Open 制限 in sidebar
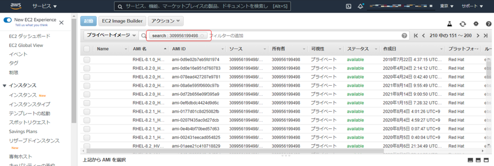494x166 pixels. click(x=14, y=72)
